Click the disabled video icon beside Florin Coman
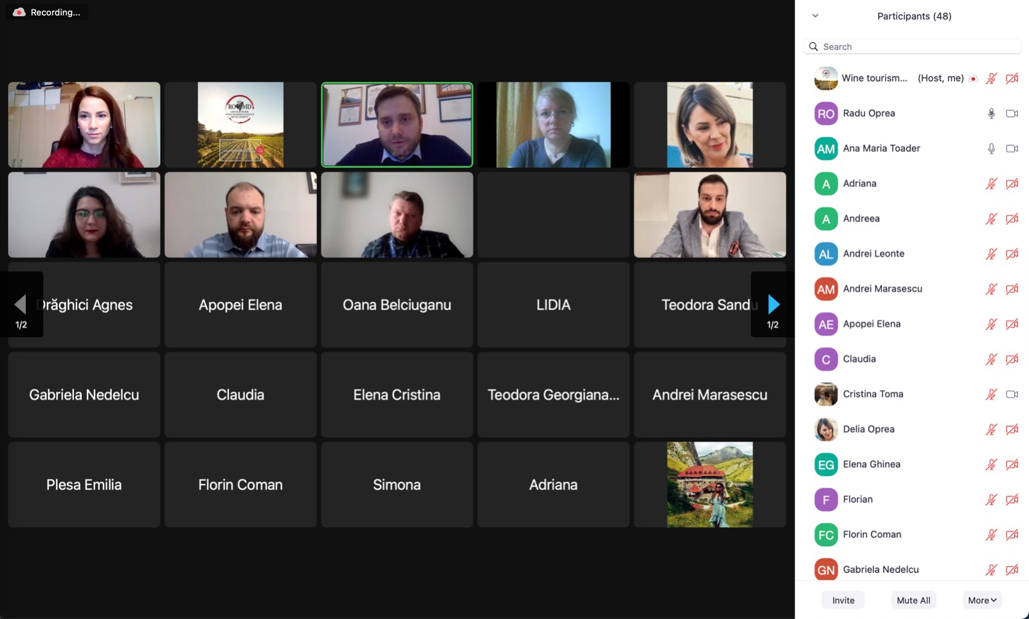The height and width of the screenshot is (619, 1029). pyautogui.click(x=1012, y=534)
